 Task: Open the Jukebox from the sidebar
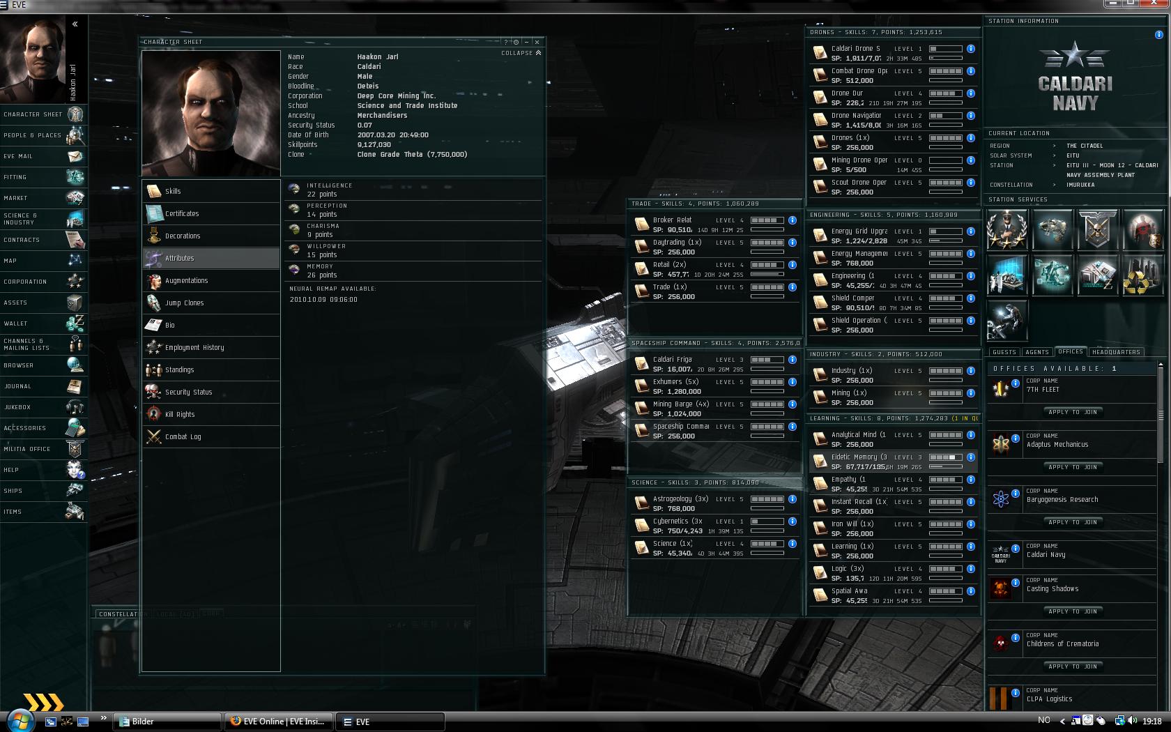[43, 407]
